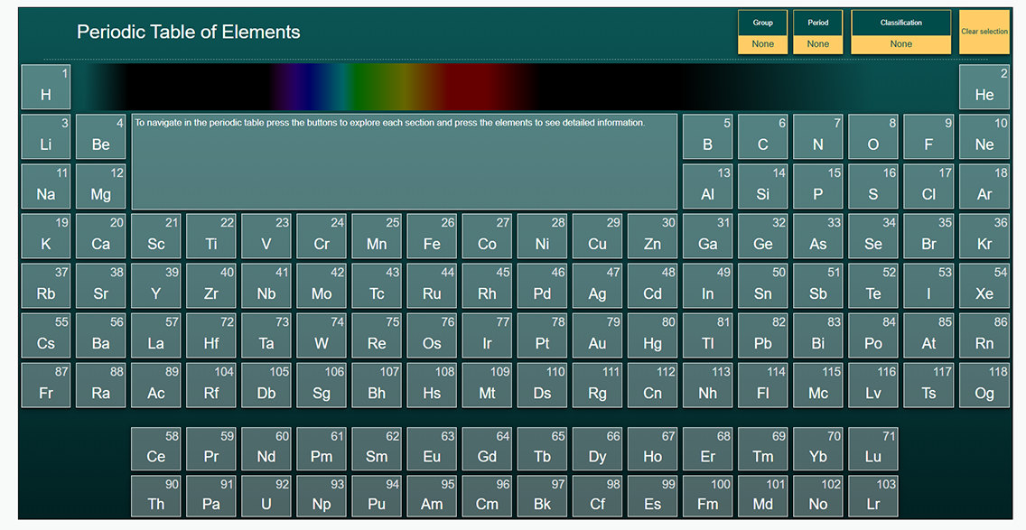Select the Bromine (Br) element
Image resolution: width=1026 pixels, height=530 pixels.
pyautogui.click(x=928, y=237)
